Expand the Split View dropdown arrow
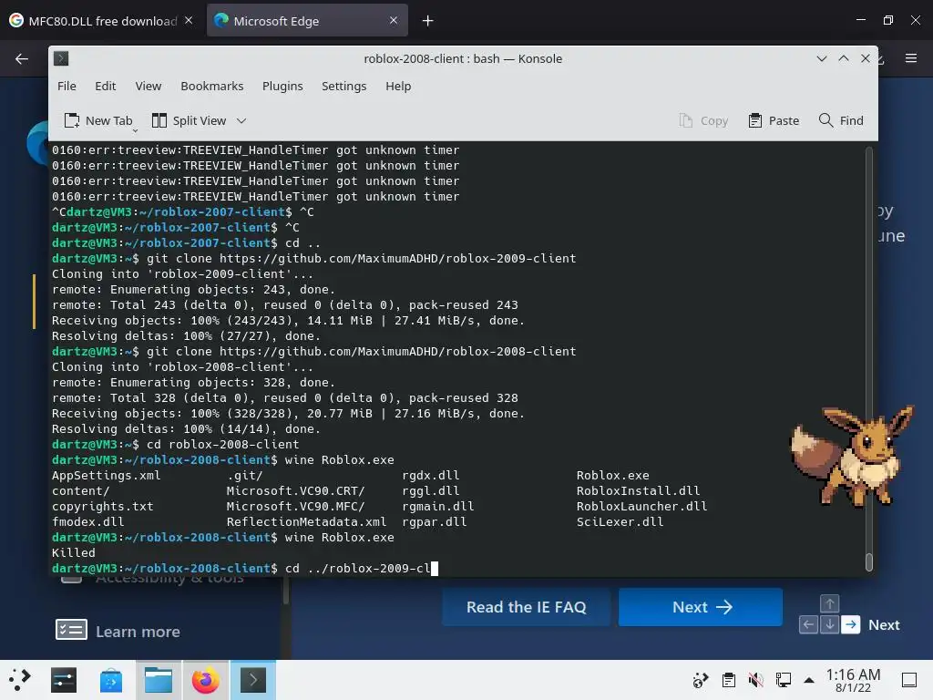 (x=241, y=121)
